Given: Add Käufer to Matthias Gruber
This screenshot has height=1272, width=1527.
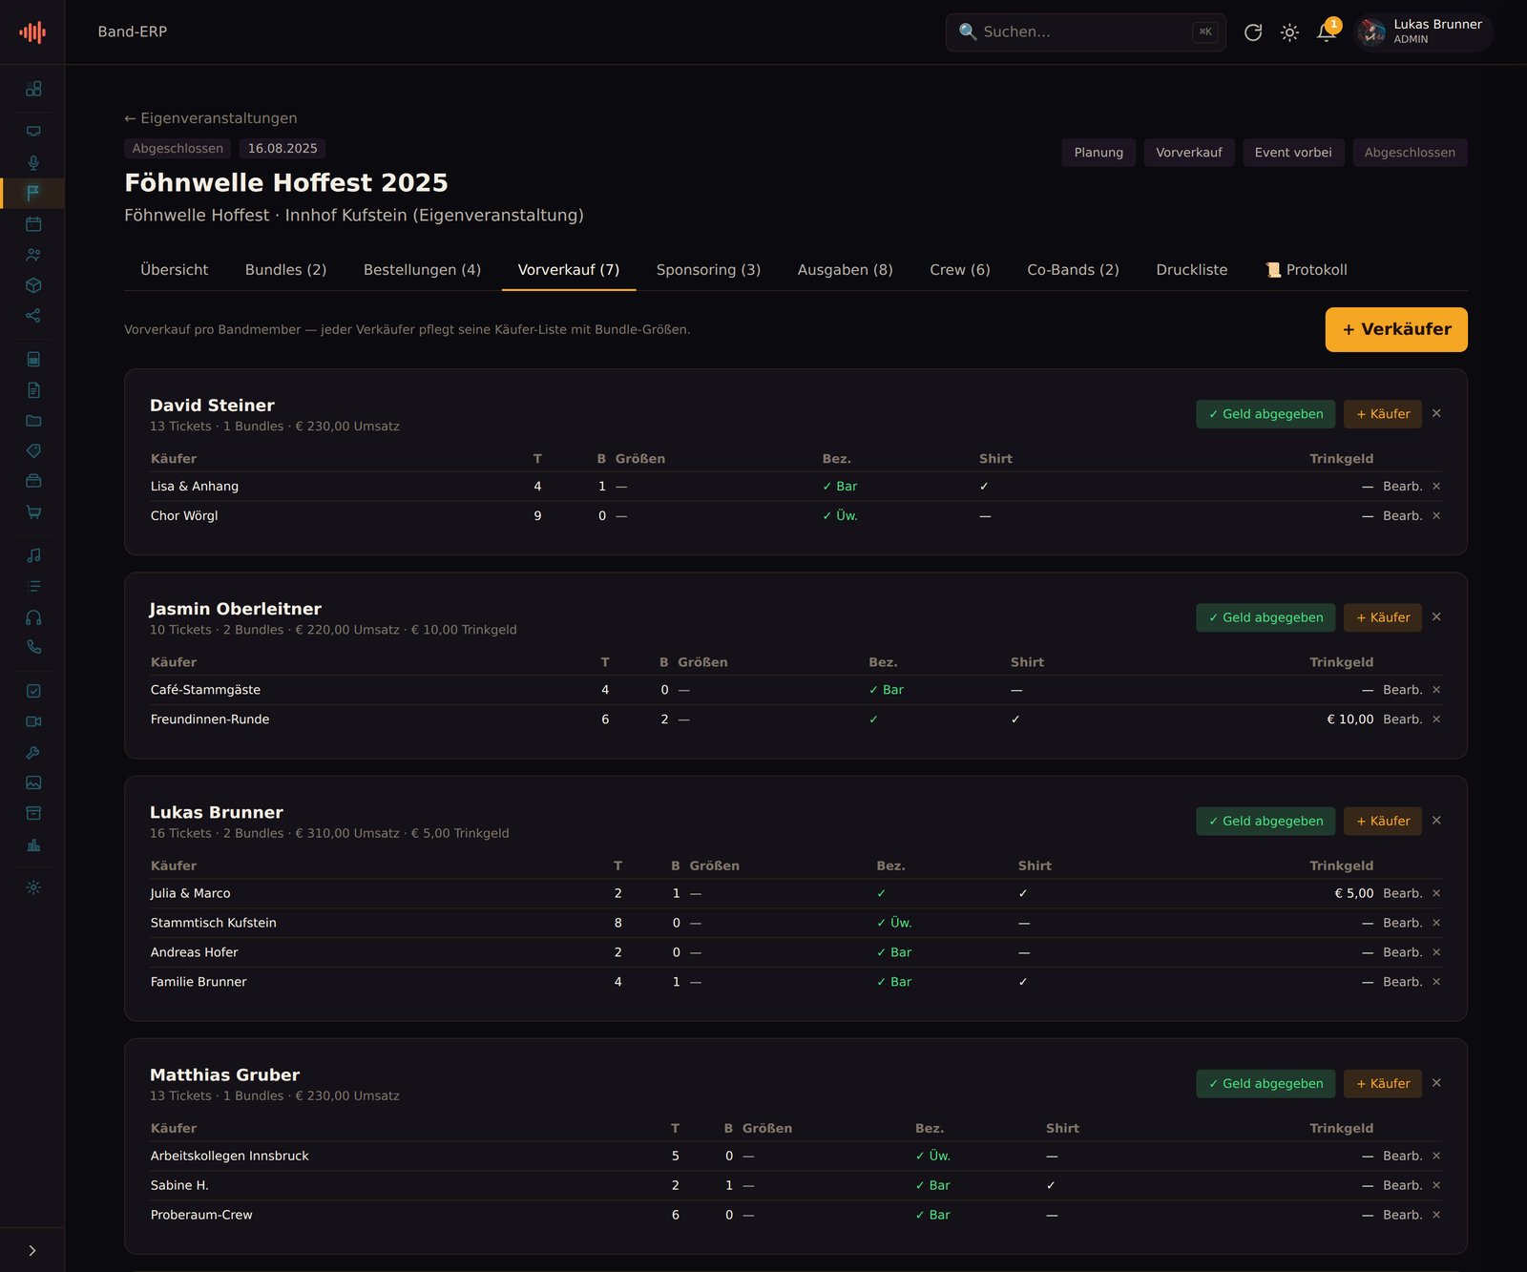Looking at the screenshot, I should [x=1383, y=1083].
